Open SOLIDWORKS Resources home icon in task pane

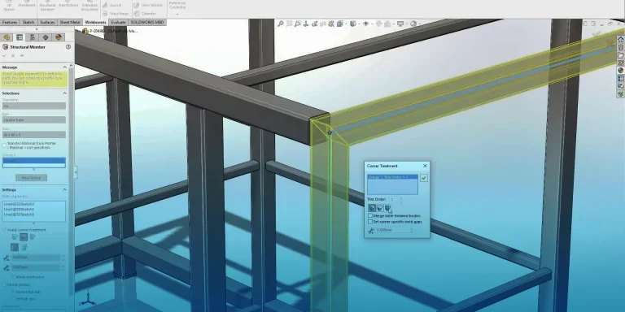pyautogui.click(x=621, y=39)
